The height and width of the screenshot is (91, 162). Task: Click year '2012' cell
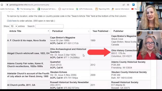[x=93, y=65]
